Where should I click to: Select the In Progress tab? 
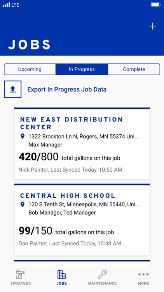(82, 69)
